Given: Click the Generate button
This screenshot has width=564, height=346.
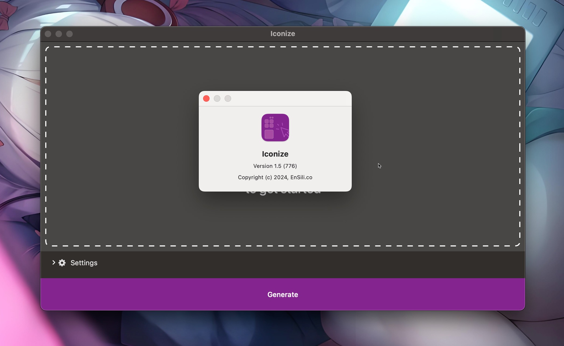Looking at the screenshot, I should (x=283, y=294).
